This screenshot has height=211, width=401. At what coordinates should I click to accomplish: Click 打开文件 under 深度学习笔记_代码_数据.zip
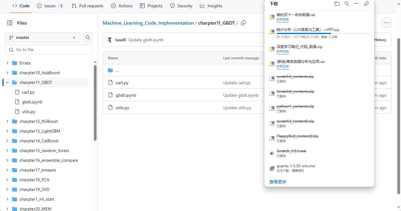[282, 52]
